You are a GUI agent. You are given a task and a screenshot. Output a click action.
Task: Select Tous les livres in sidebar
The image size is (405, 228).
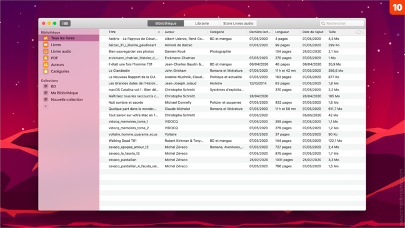(x=69, y=38)
